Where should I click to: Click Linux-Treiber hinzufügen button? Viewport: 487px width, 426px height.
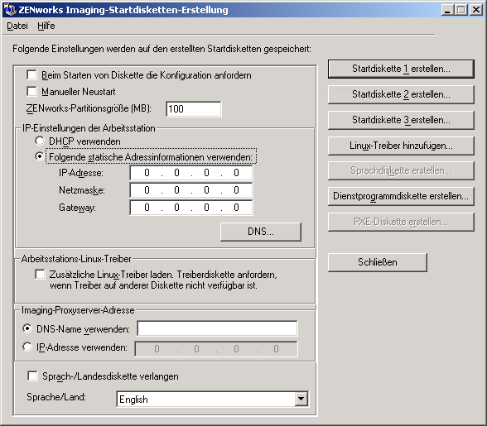(x=401, y=146)
